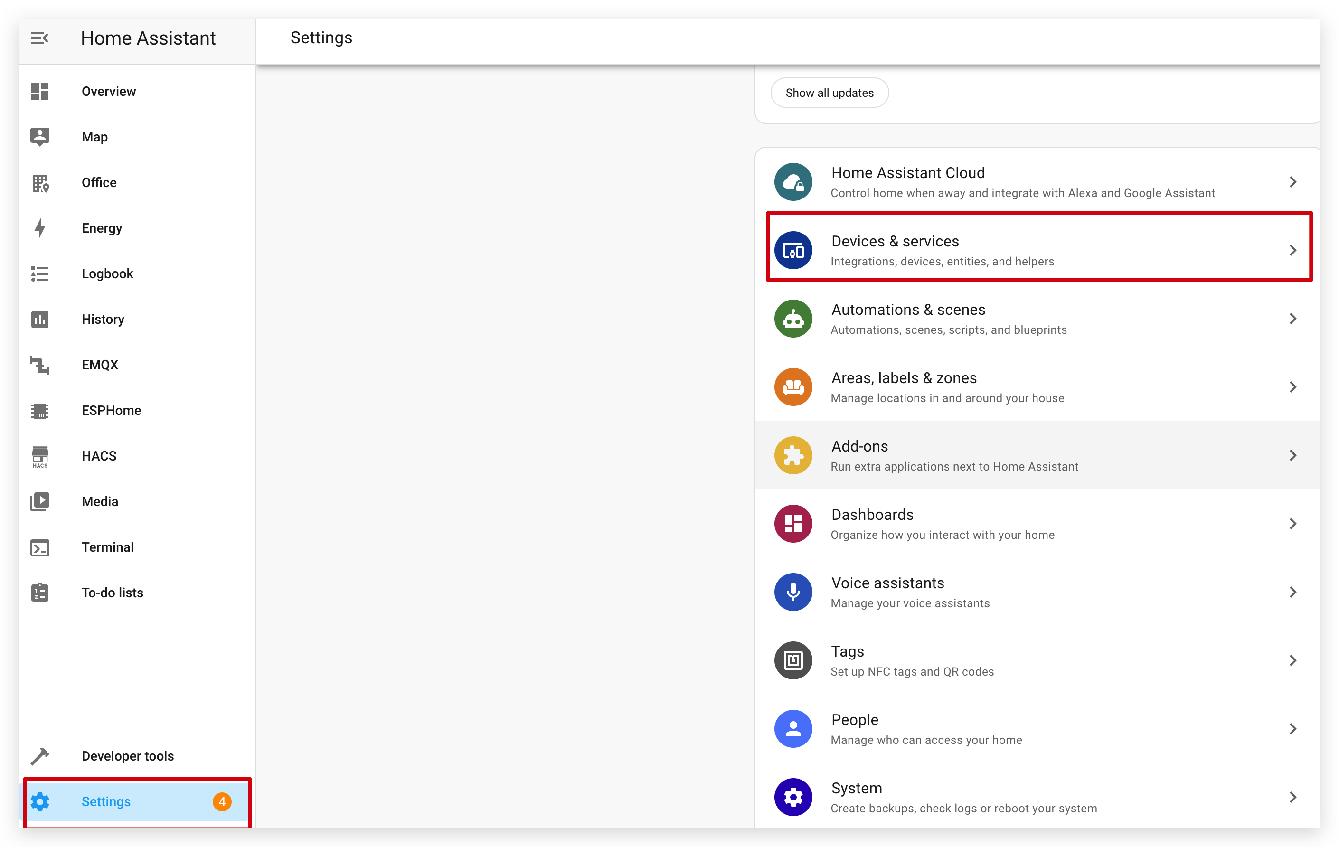Collapse the sidebar with the hamburger icon
This screenshot has width=1339, height=847.
39,38
